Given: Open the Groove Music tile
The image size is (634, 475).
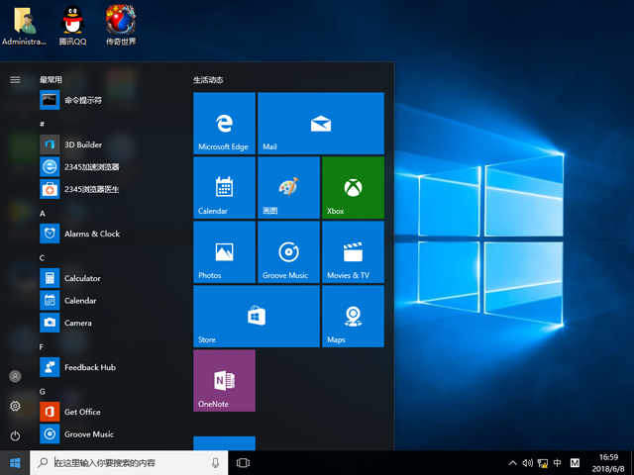Looking at the screenshot, I should [288, 252].
